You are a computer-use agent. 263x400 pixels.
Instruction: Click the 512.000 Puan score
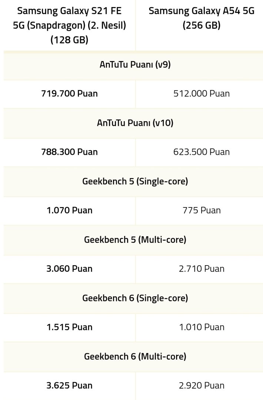click(x=202, y=94)
